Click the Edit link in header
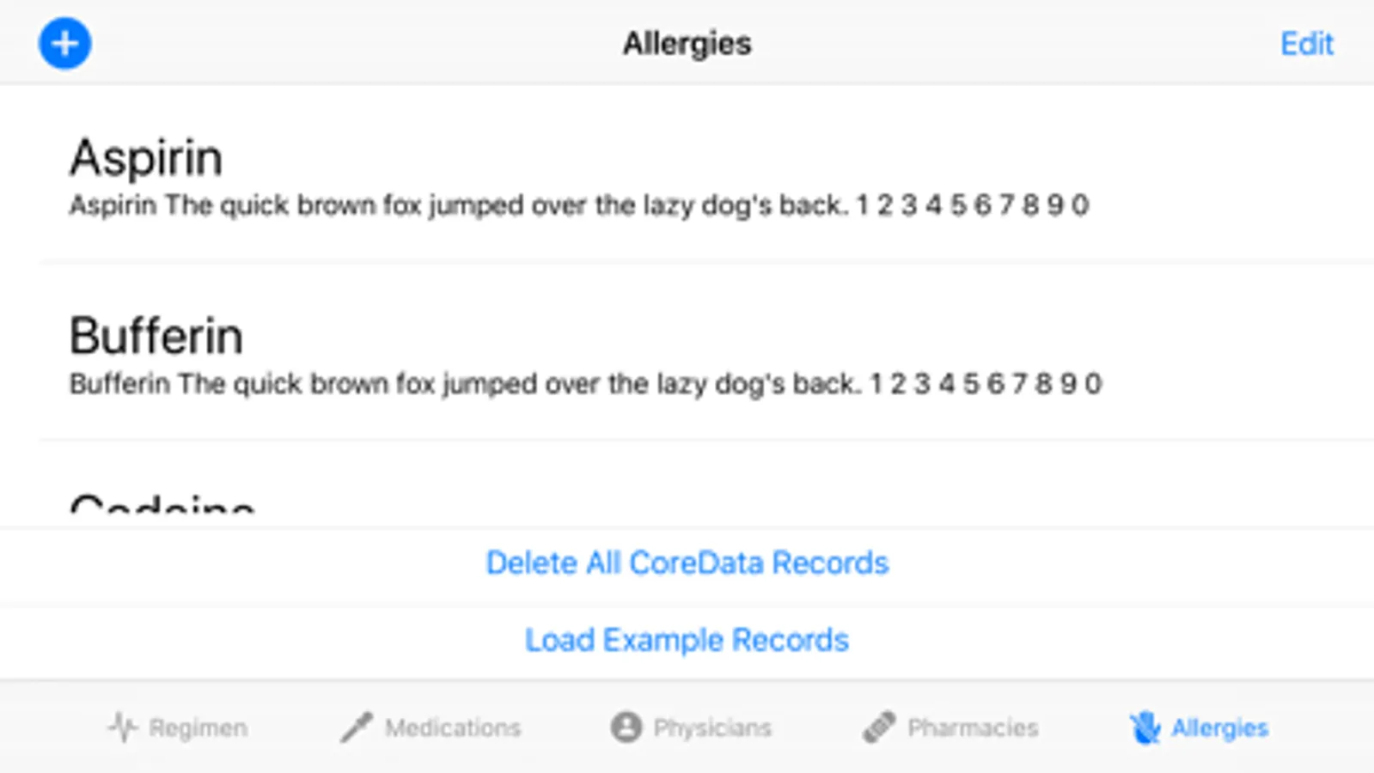 1306,43
